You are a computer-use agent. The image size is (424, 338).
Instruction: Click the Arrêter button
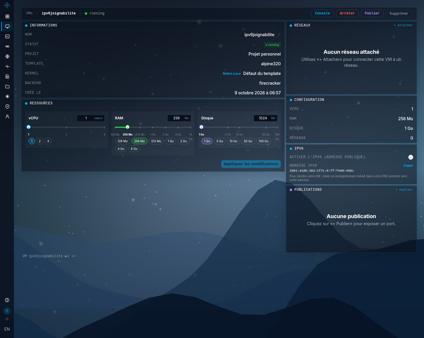[347, 14]
